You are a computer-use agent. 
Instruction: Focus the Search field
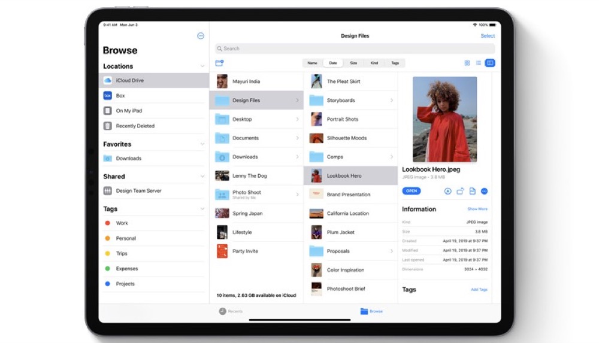[355, 48]
